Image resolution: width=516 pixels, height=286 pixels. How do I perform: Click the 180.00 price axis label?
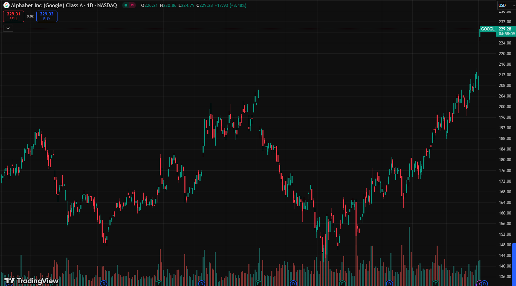click(505, 160)
